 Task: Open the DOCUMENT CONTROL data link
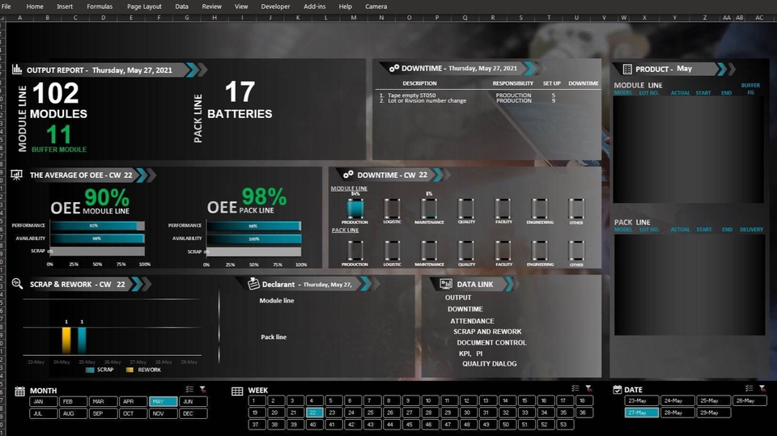[491, 342]
